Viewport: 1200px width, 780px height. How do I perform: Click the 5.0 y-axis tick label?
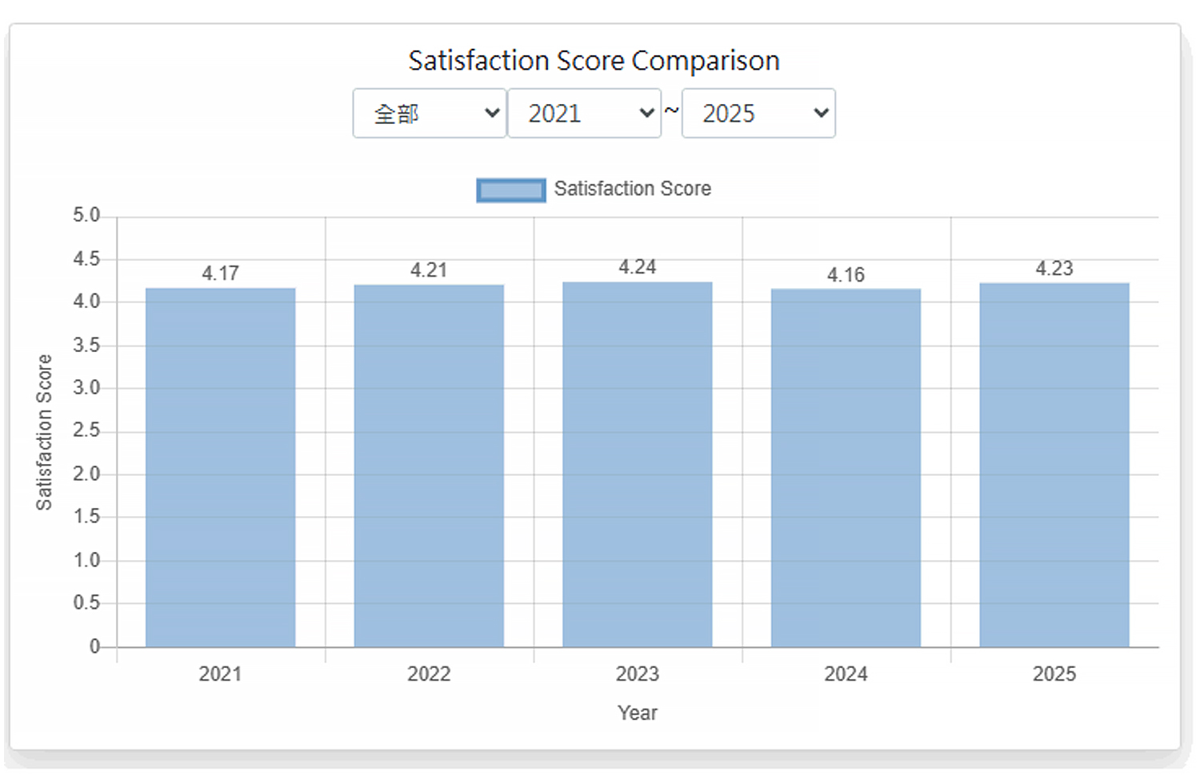(86, 215)
